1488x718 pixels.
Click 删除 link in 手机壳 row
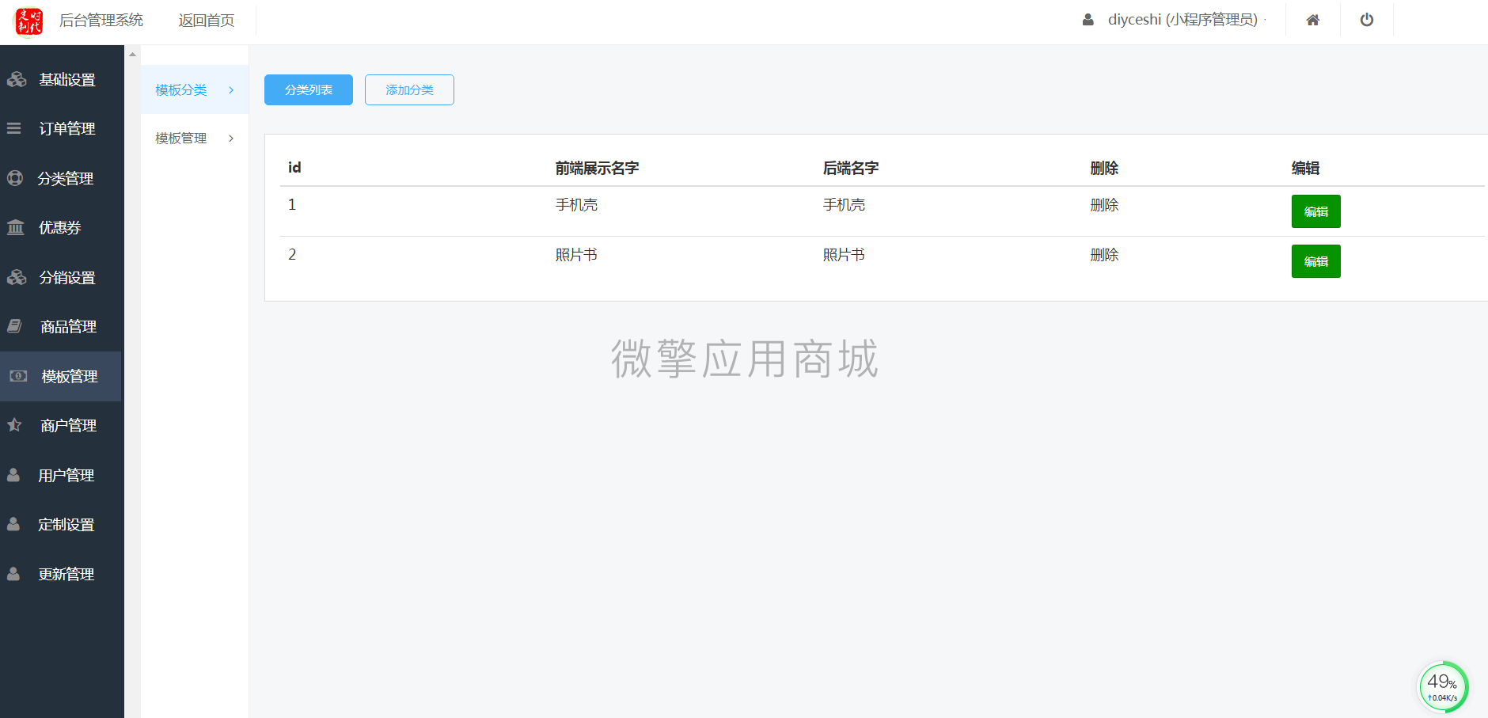pyautogui.click(x=1104, y=205)
